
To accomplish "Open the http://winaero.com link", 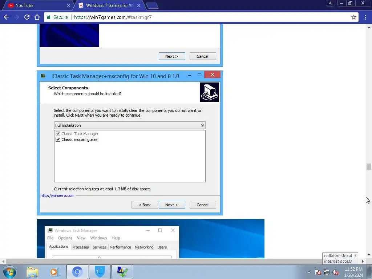I will (x=57, y=195).
